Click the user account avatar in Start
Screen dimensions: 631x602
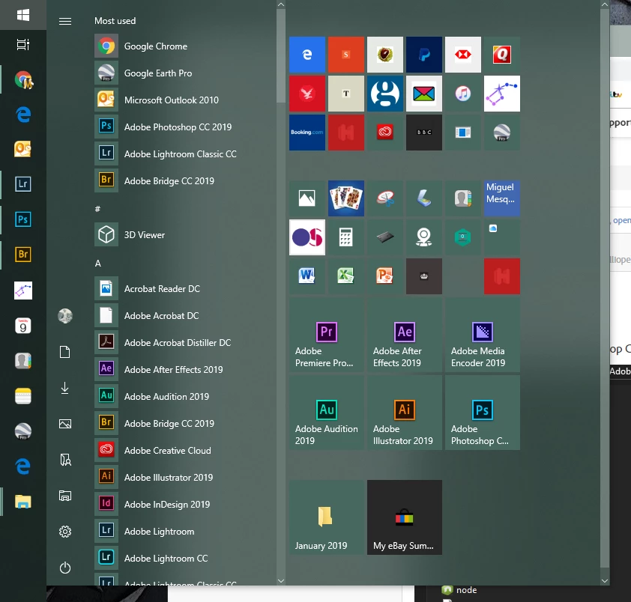click(x=65, y=316)
